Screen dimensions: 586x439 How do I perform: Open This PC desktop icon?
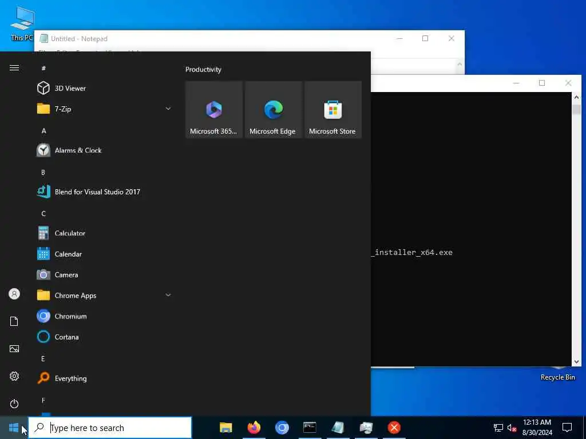(22, 23)
